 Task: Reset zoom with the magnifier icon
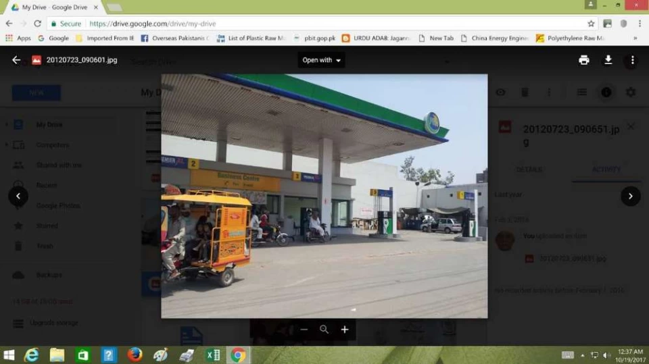(324, 330)
